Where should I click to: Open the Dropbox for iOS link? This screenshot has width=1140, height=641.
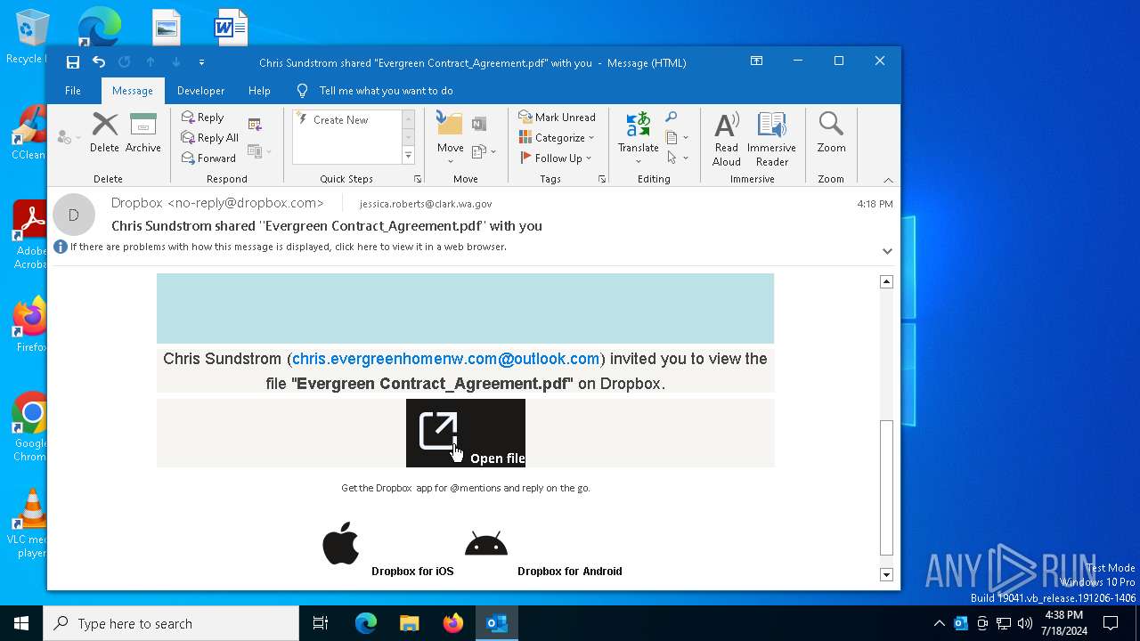(x=412, y=572)
